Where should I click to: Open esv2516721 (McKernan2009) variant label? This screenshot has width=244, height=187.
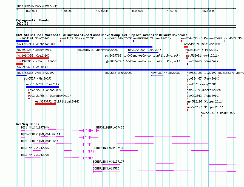pos(98,50)
